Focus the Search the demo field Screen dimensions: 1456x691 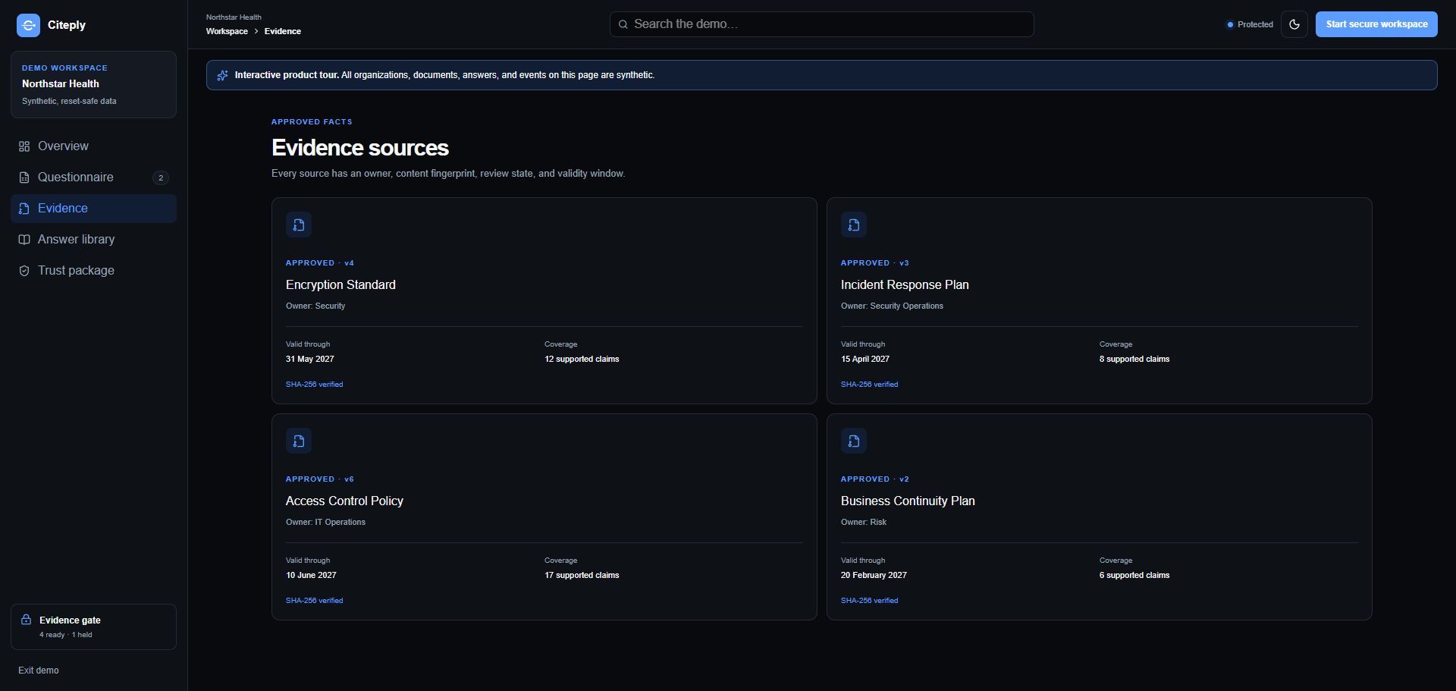tap(821, 24)
